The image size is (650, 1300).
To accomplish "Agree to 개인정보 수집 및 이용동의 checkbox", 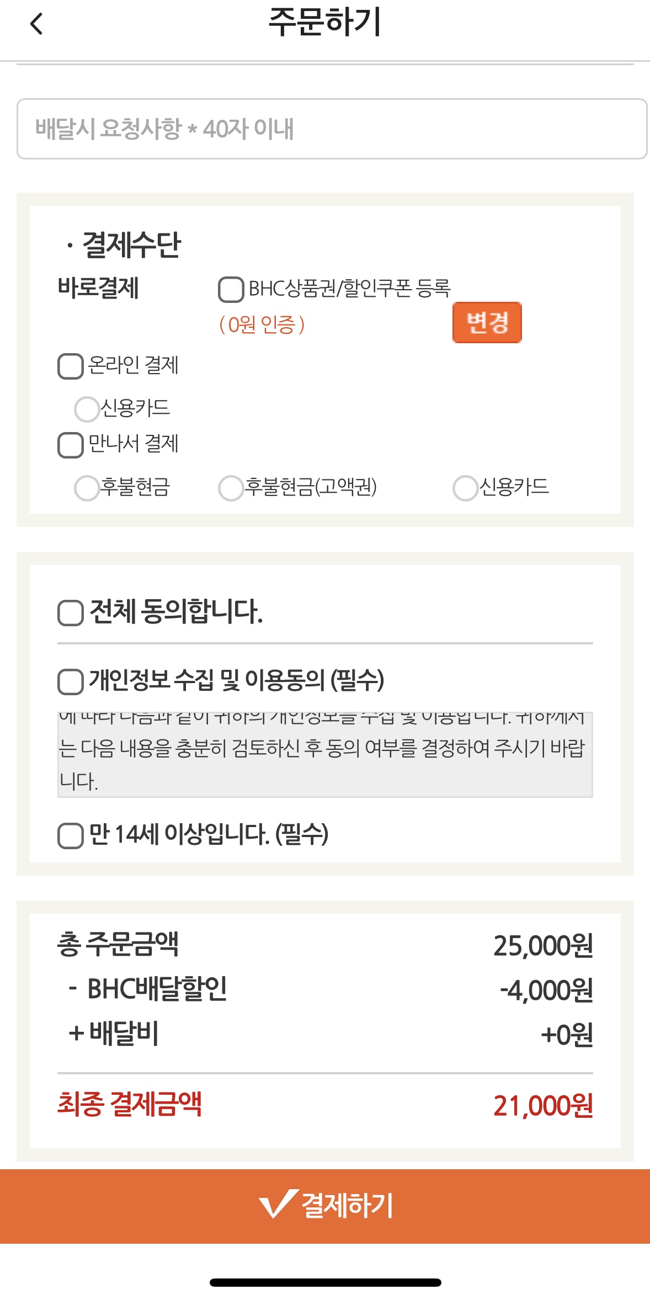I will pos(71,681).
